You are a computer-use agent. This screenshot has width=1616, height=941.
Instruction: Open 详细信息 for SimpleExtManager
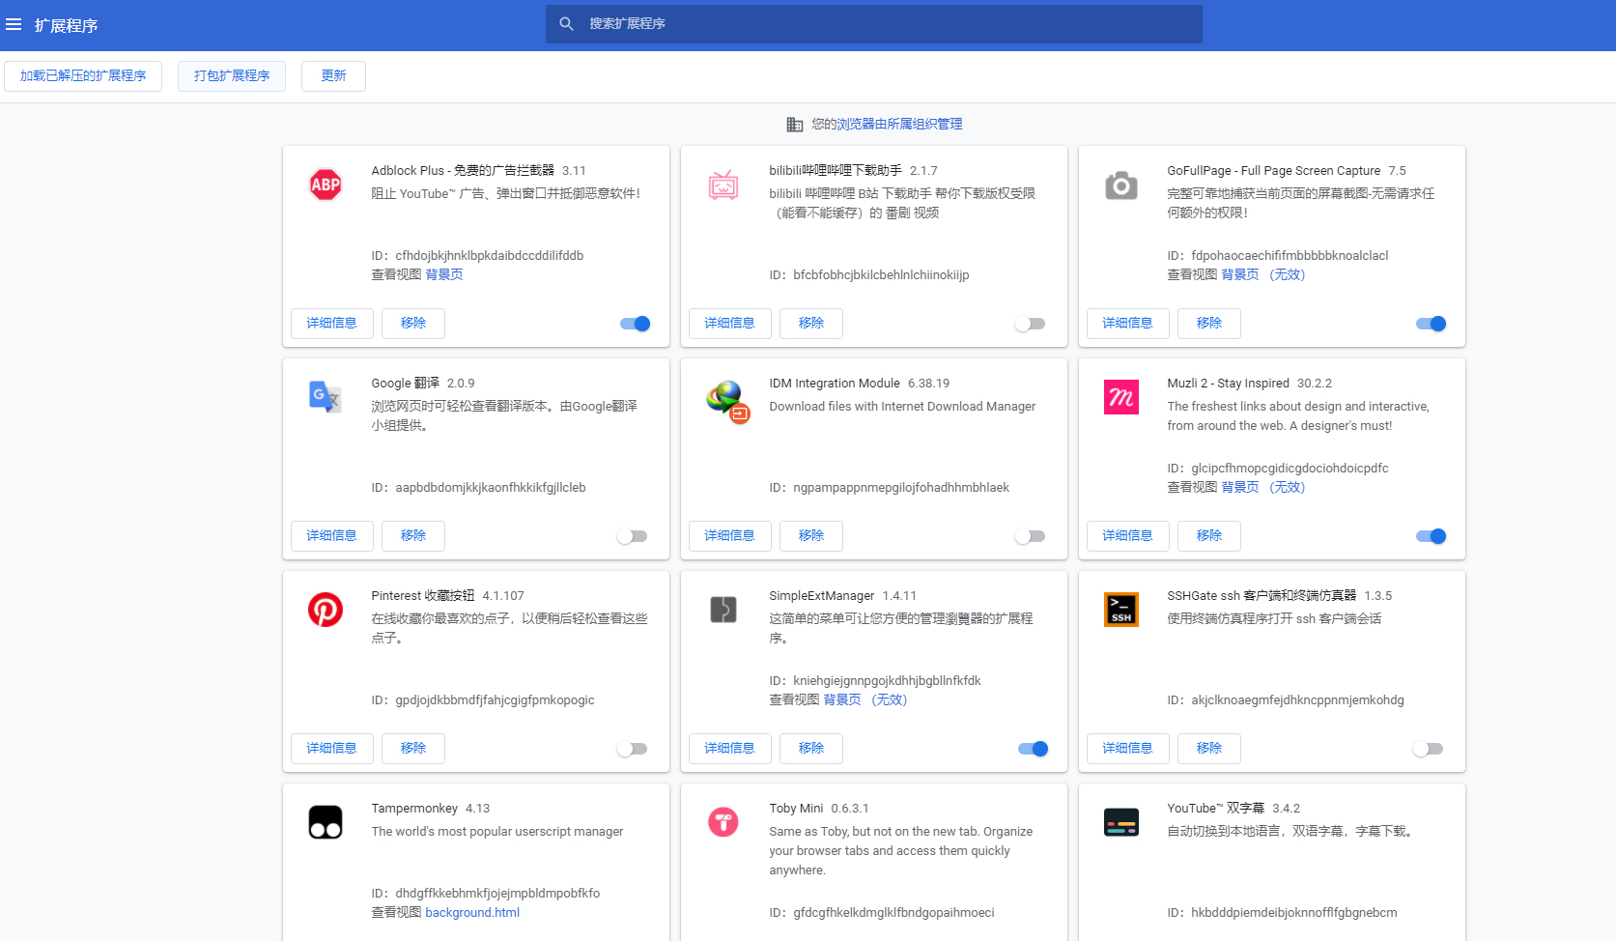click(730, 749)
